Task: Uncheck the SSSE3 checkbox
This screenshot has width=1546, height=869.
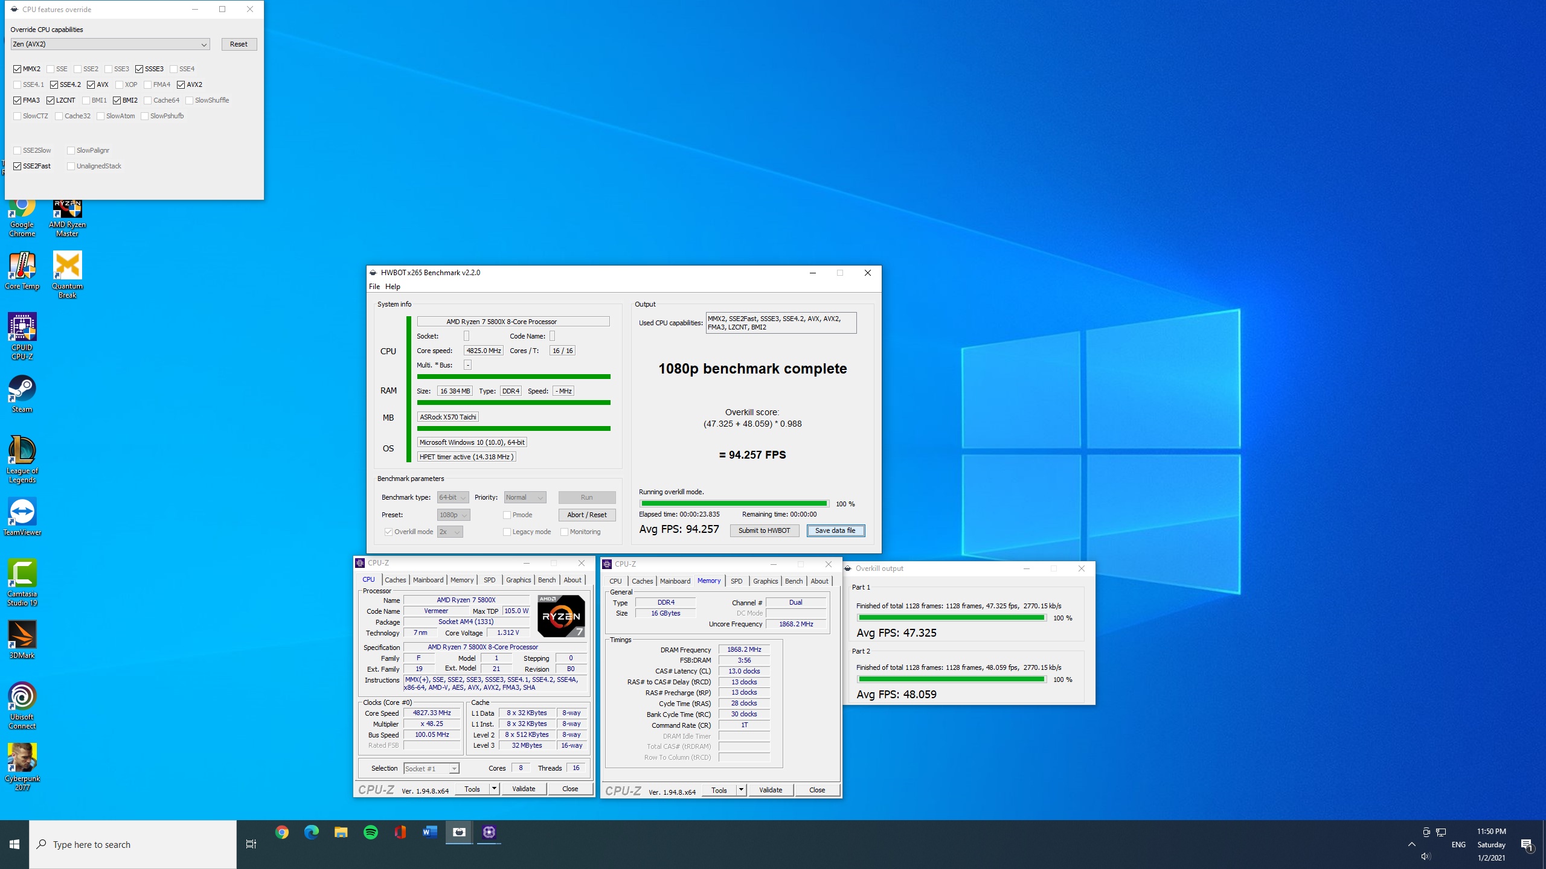Action: coord(140,69)
